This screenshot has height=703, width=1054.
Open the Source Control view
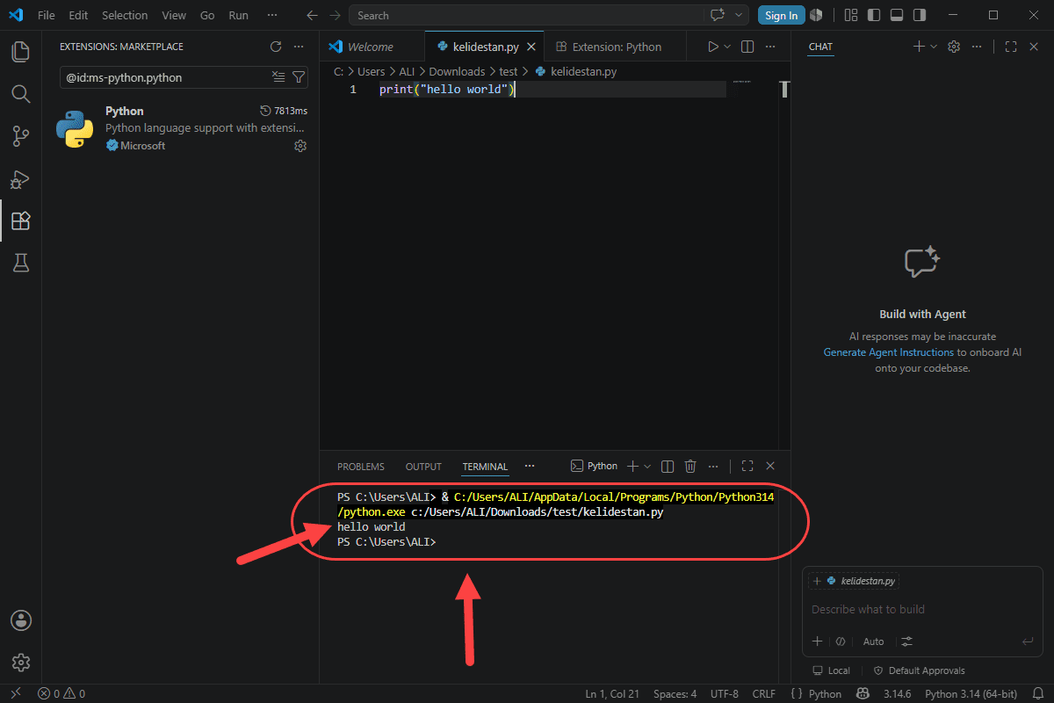tap(20, 135)
